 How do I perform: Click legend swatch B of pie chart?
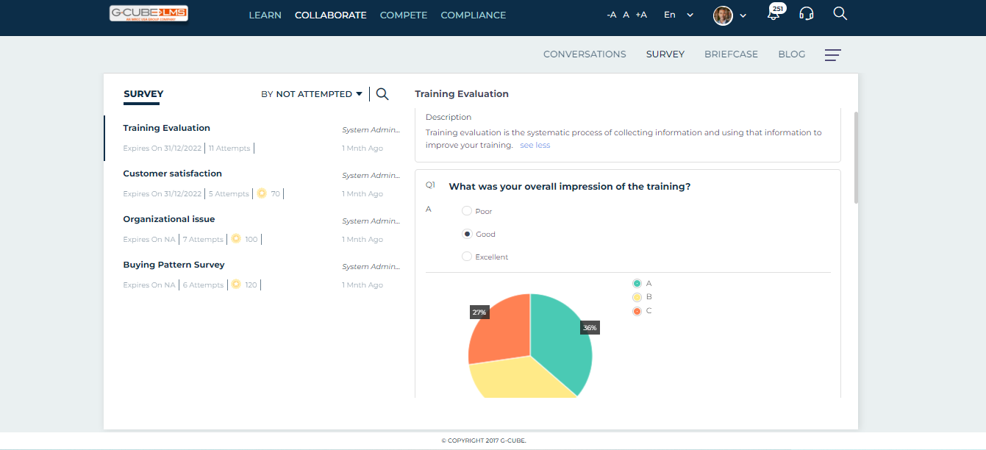click(x=637, y=297)
